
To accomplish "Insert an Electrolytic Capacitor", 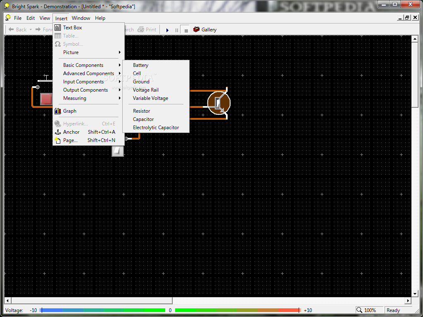I will (x=156, y=128).
